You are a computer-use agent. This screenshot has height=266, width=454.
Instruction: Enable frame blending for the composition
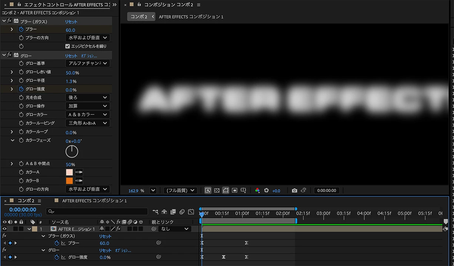click(173, 212)
